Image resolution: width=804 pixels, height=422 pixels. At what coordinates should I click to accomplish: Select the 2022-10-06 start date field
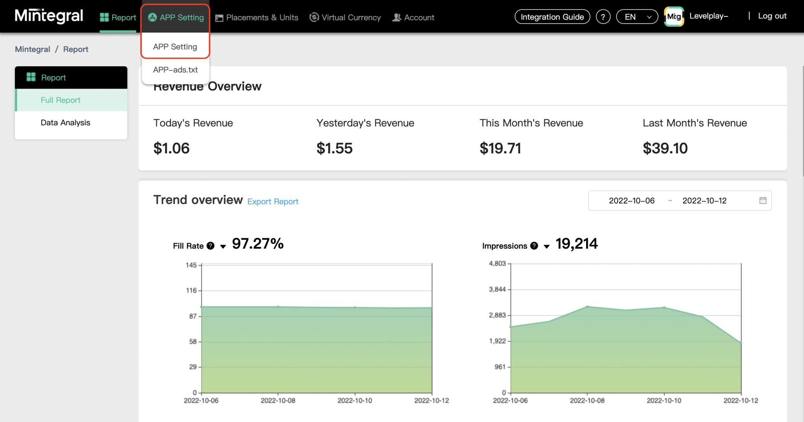[x=632, y=200]
